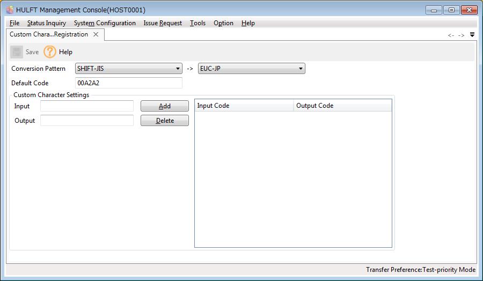Click the Output Code column header
The image size is (483, 281).
342,106
